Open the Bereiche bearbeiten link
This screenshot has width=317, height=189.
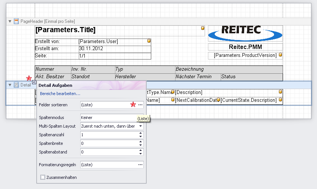(60, 94)
